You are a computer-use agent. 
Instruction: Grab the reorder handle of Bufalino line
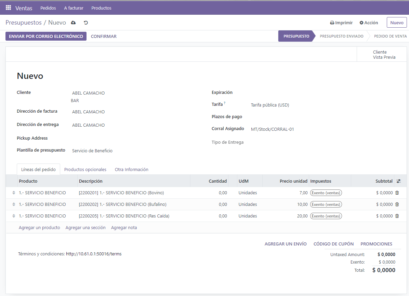click(14, 205)
